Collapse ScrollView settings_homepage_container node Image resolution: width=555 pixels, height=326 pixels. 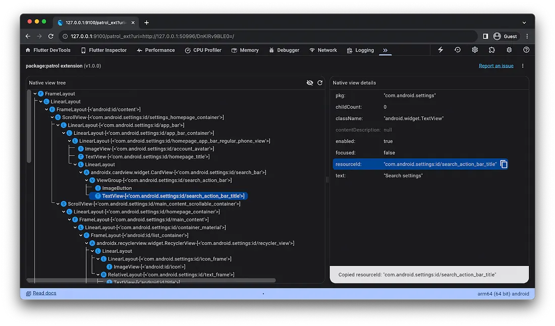[52, 117]
